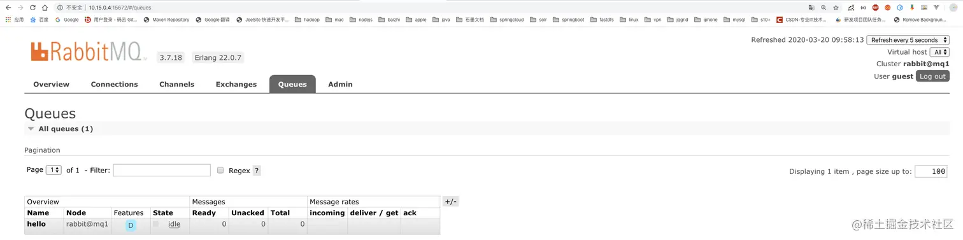Click the page size input field
The height and width of the screenshot is (240, 963).
pyautogui.click(x=931, y=171)
